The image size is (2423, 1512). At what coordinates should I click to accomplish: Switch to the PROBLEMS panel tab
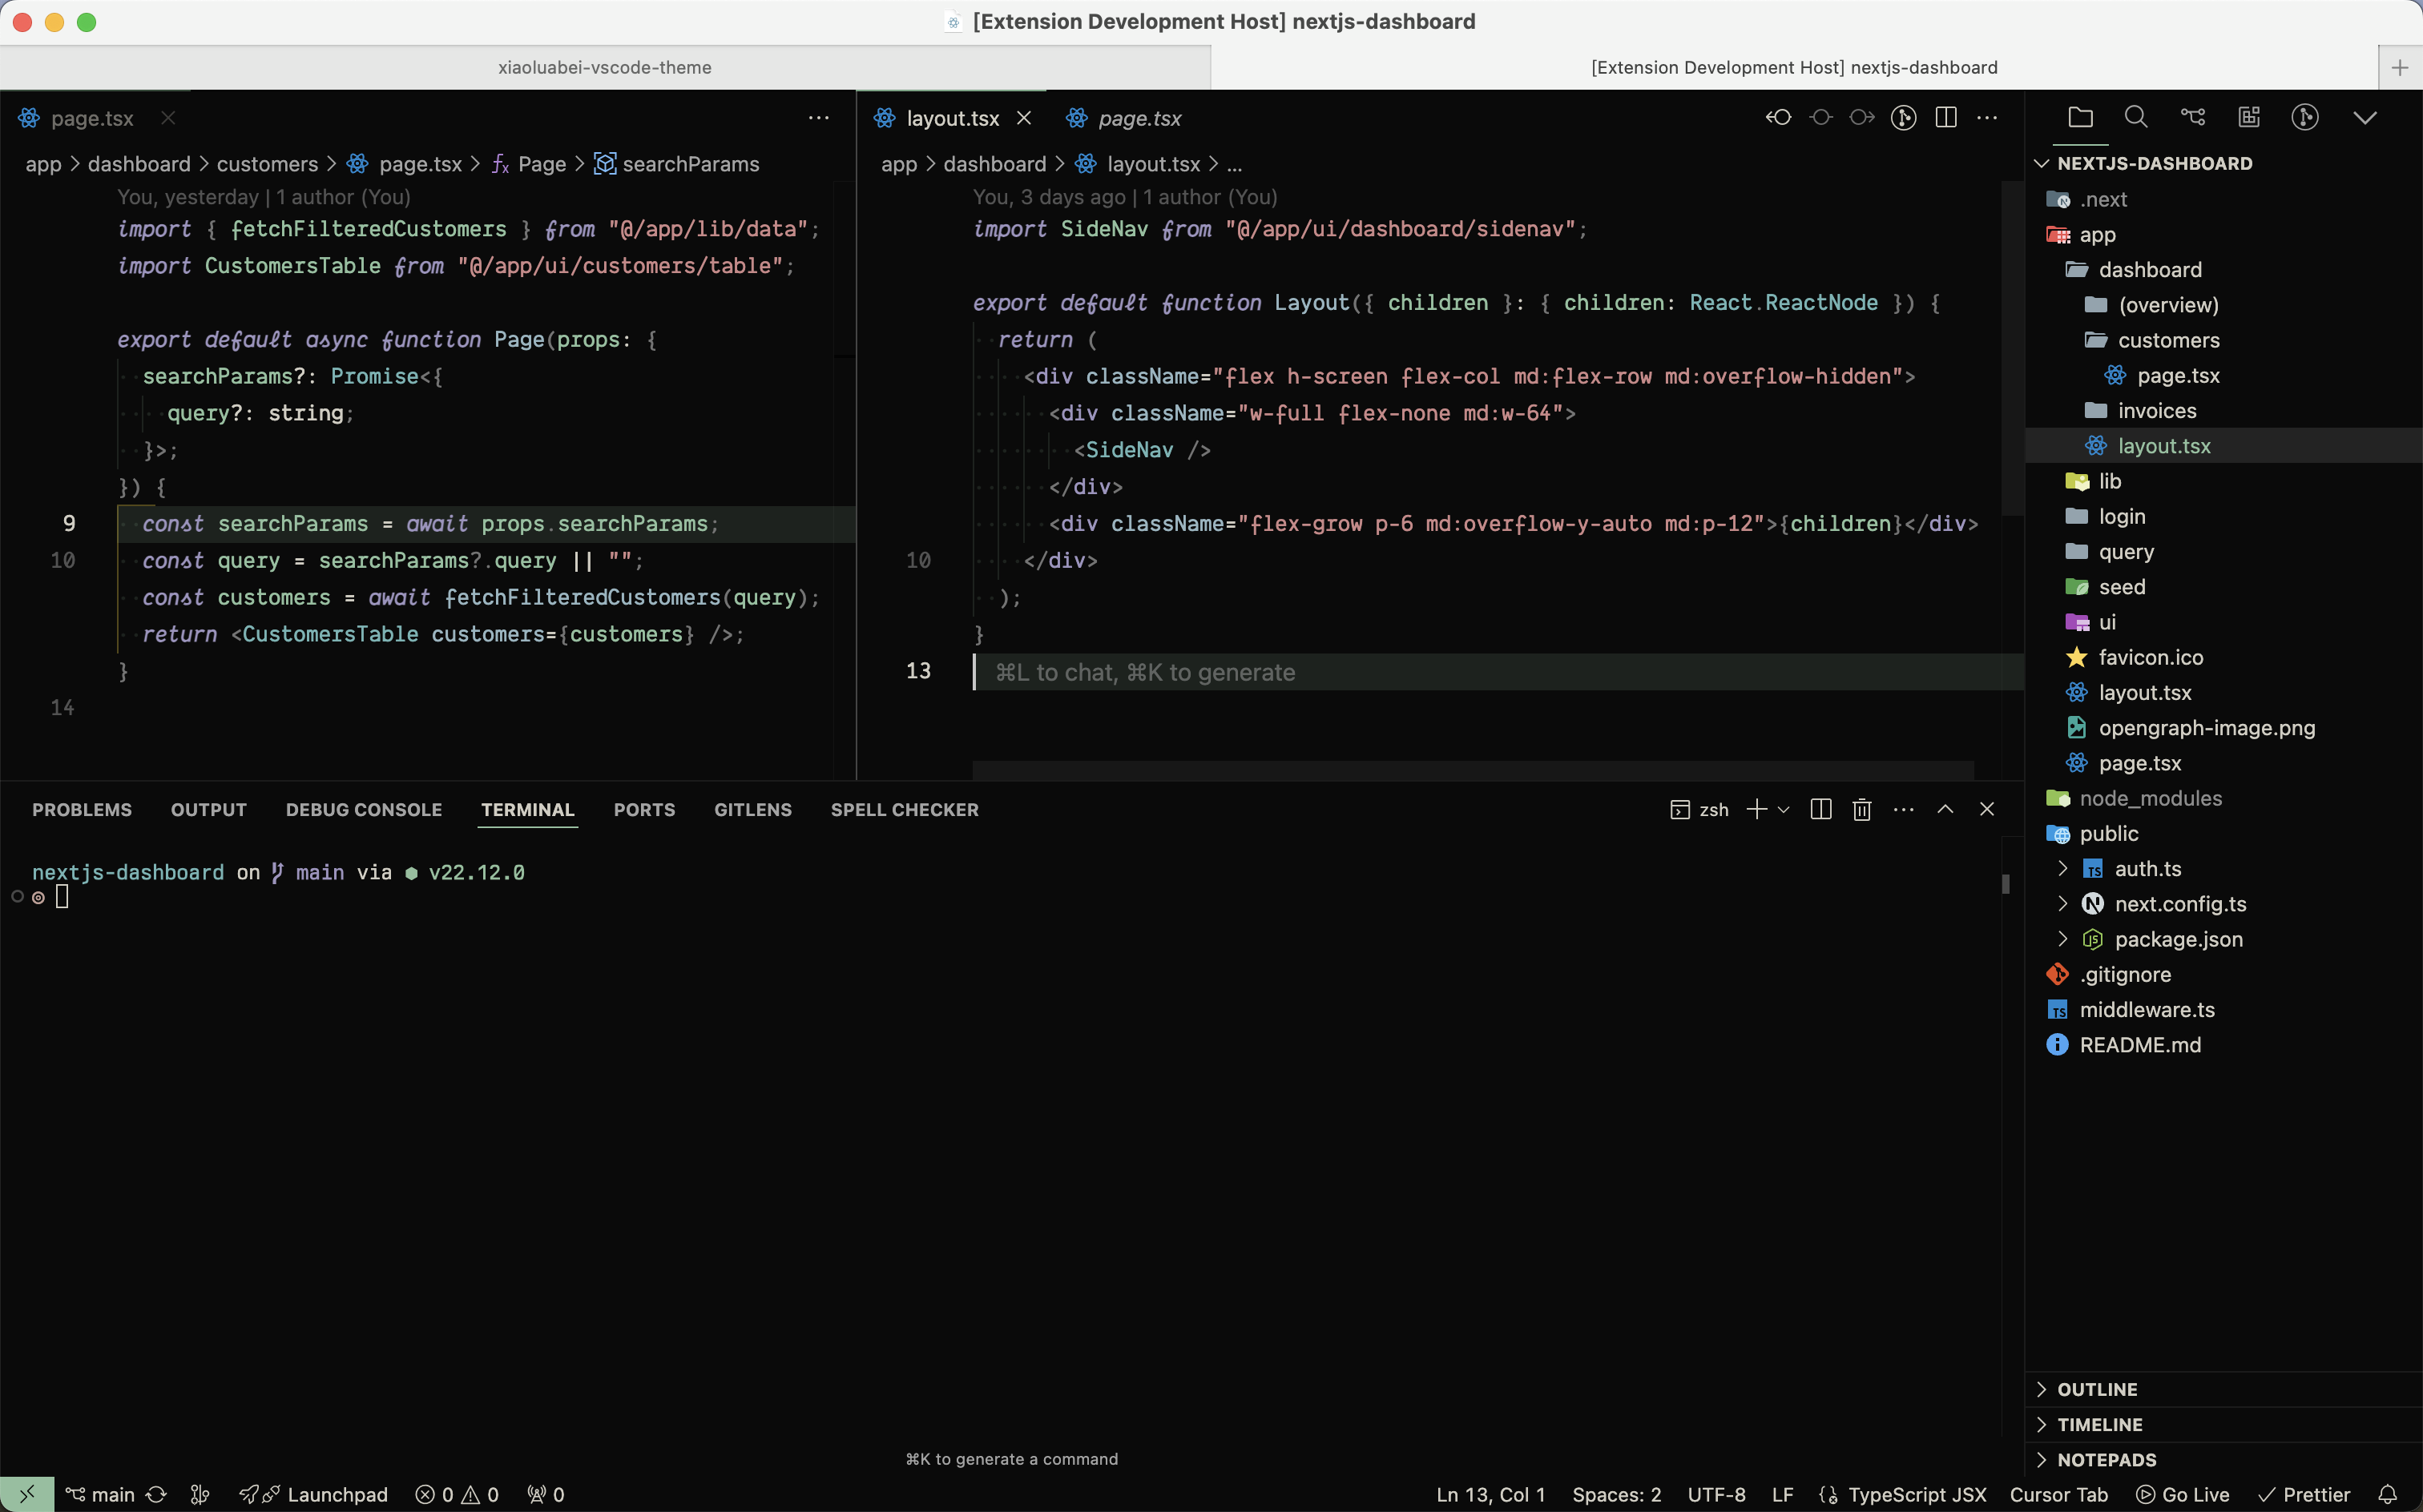point(82,809)
